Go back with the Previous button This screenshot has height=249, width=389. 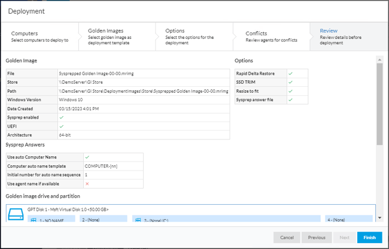point(317,237)
